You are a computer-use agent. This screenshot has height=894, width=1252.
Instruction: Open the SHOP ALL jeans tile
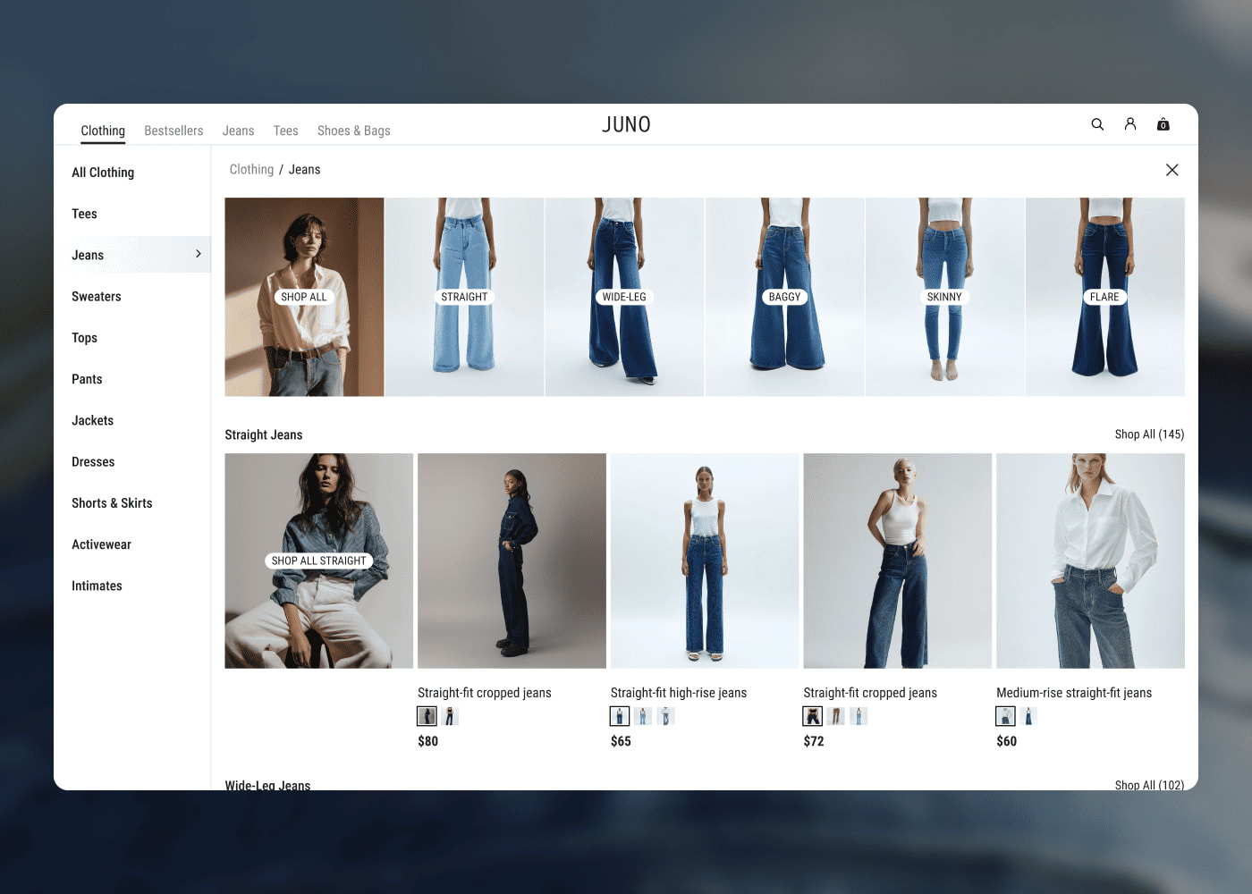[x=304, y=297]
